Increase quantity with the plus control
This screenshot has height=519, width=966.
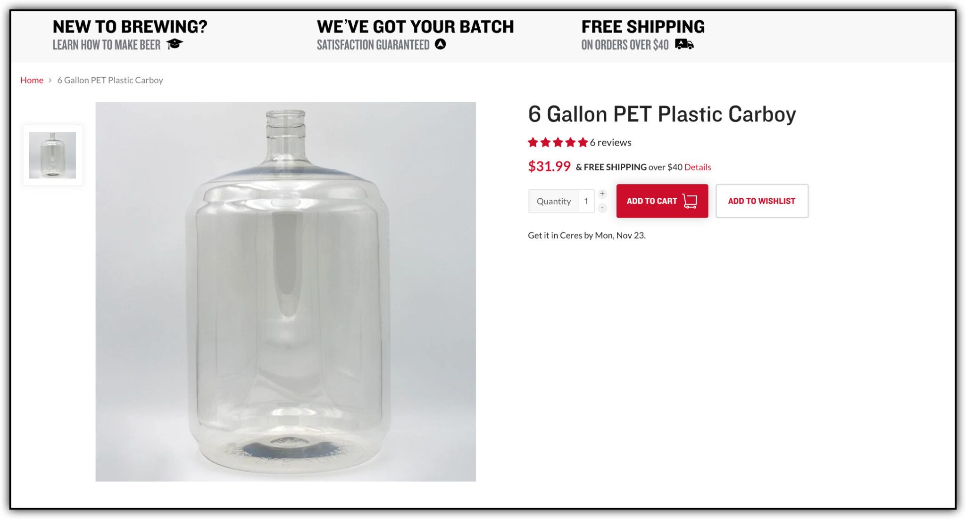[602, 193]
